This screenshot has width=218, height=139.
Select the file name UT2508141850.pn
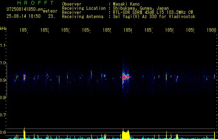(x=25, y=9)
